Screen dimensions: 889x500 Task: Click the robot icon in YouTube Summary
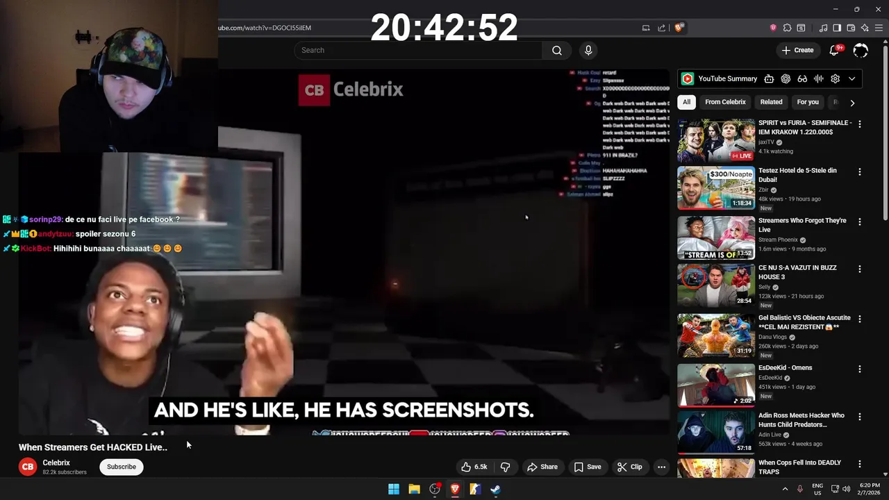coord(769,78)
